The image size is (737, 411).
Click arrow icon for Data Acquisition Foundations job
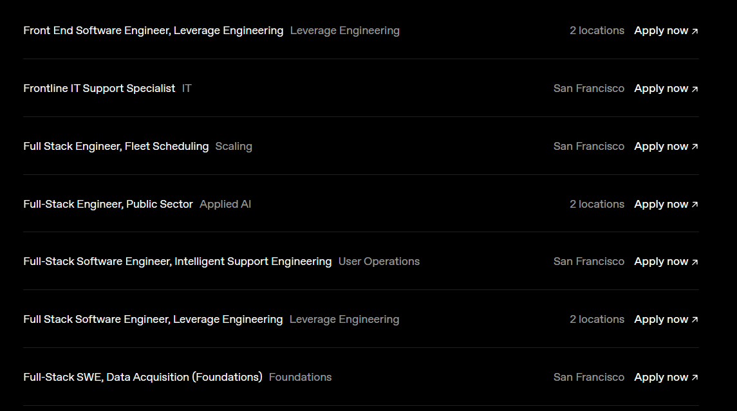pos(695,378)
